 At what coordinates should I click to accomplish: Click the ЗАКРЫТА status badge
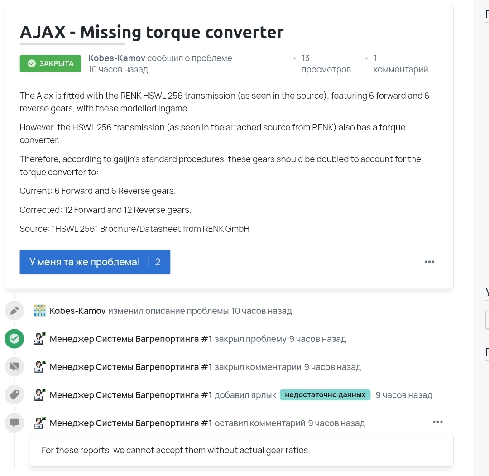[x=50, y=63]
